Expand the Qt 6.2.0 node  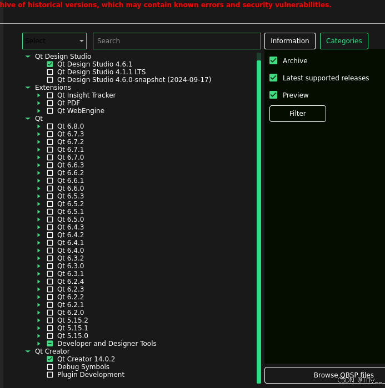39,313
